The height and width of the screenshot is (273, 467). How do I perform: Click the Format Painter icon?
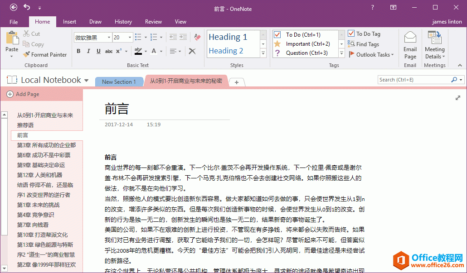(27, 55)
